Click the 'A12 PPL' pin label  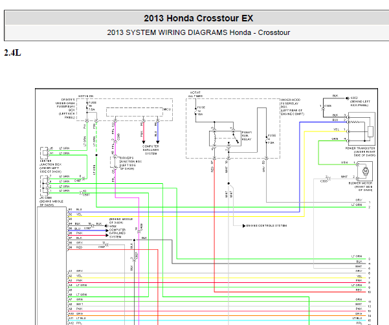(x=75, y=323)
